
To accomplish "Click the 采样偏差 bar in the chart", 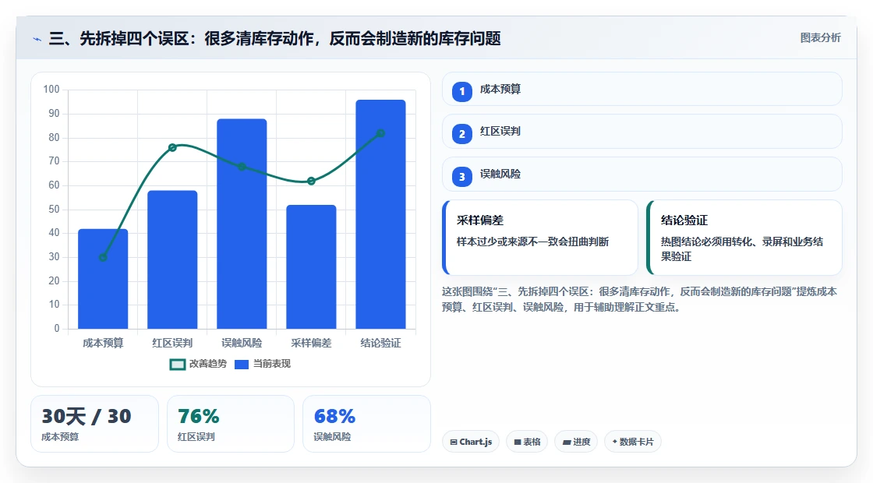I will [x=311, y=267].
